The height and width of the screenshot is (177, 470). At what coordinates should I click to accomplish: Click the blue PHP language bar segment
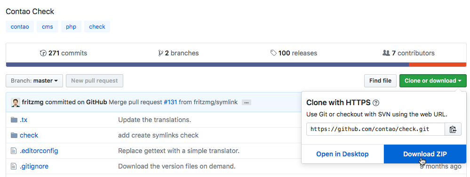pyautogui.click(x=207, y=65)
